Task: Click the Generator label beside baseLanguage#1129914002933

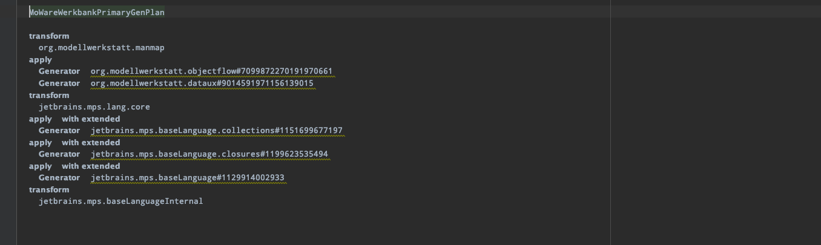Action: (x=59, y=178)
